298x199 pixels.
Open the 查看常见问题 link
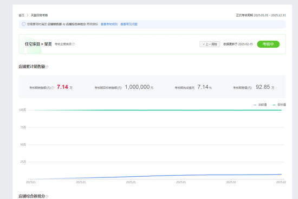(129, 24)
